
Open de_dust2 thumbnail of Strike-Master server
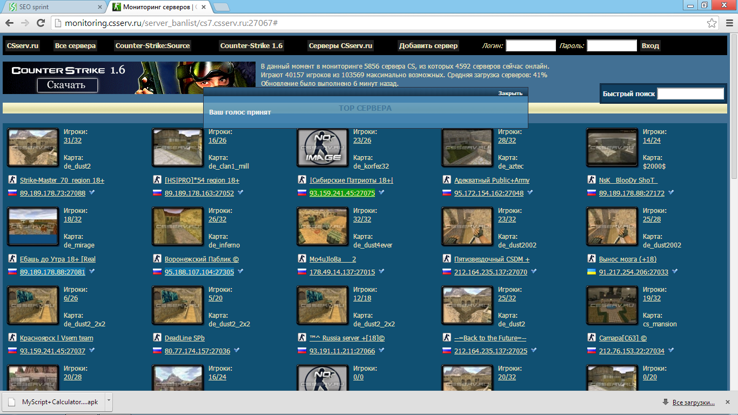pyautogui.click(x=33, y=148)
